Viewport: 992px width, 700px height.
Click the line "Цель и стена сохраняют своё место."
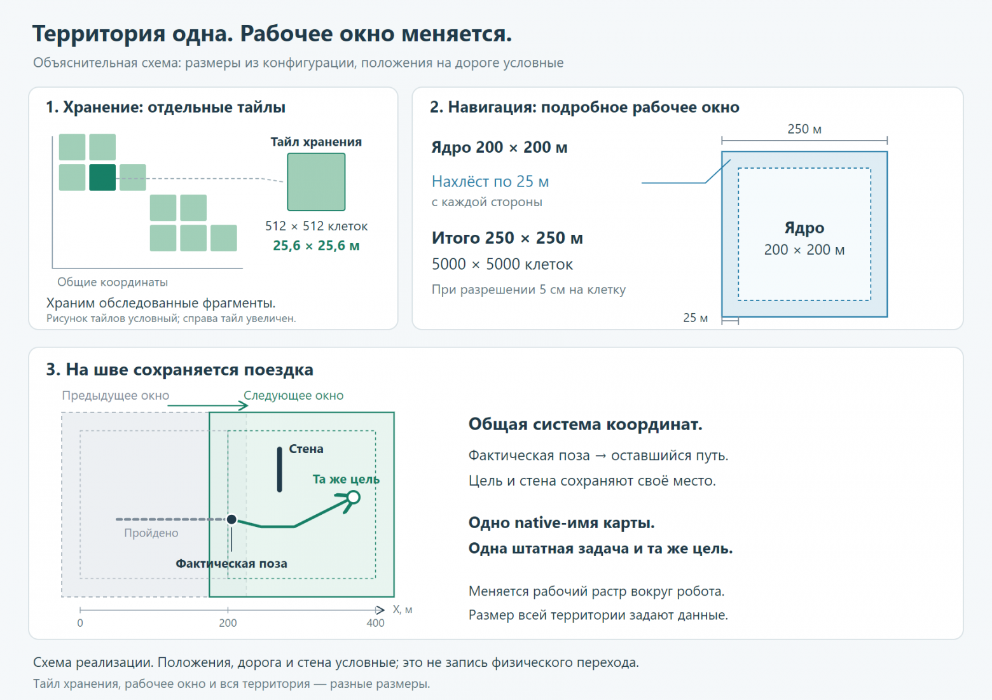592,481
